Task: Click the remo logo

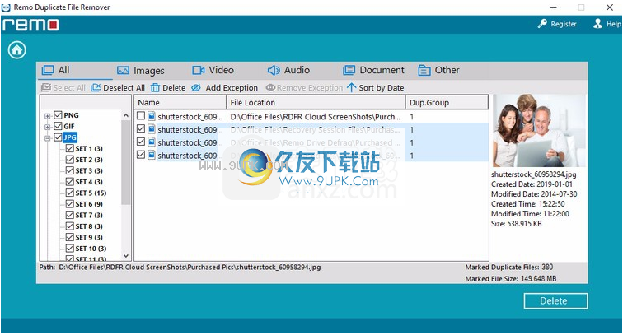Action: coord(30,24)
